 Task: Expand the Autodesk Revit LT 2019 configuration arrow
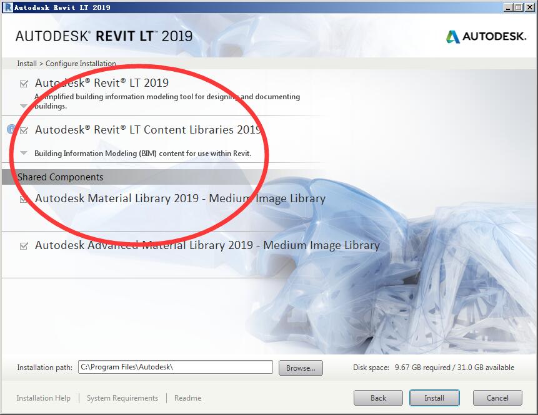pos(24,106)
